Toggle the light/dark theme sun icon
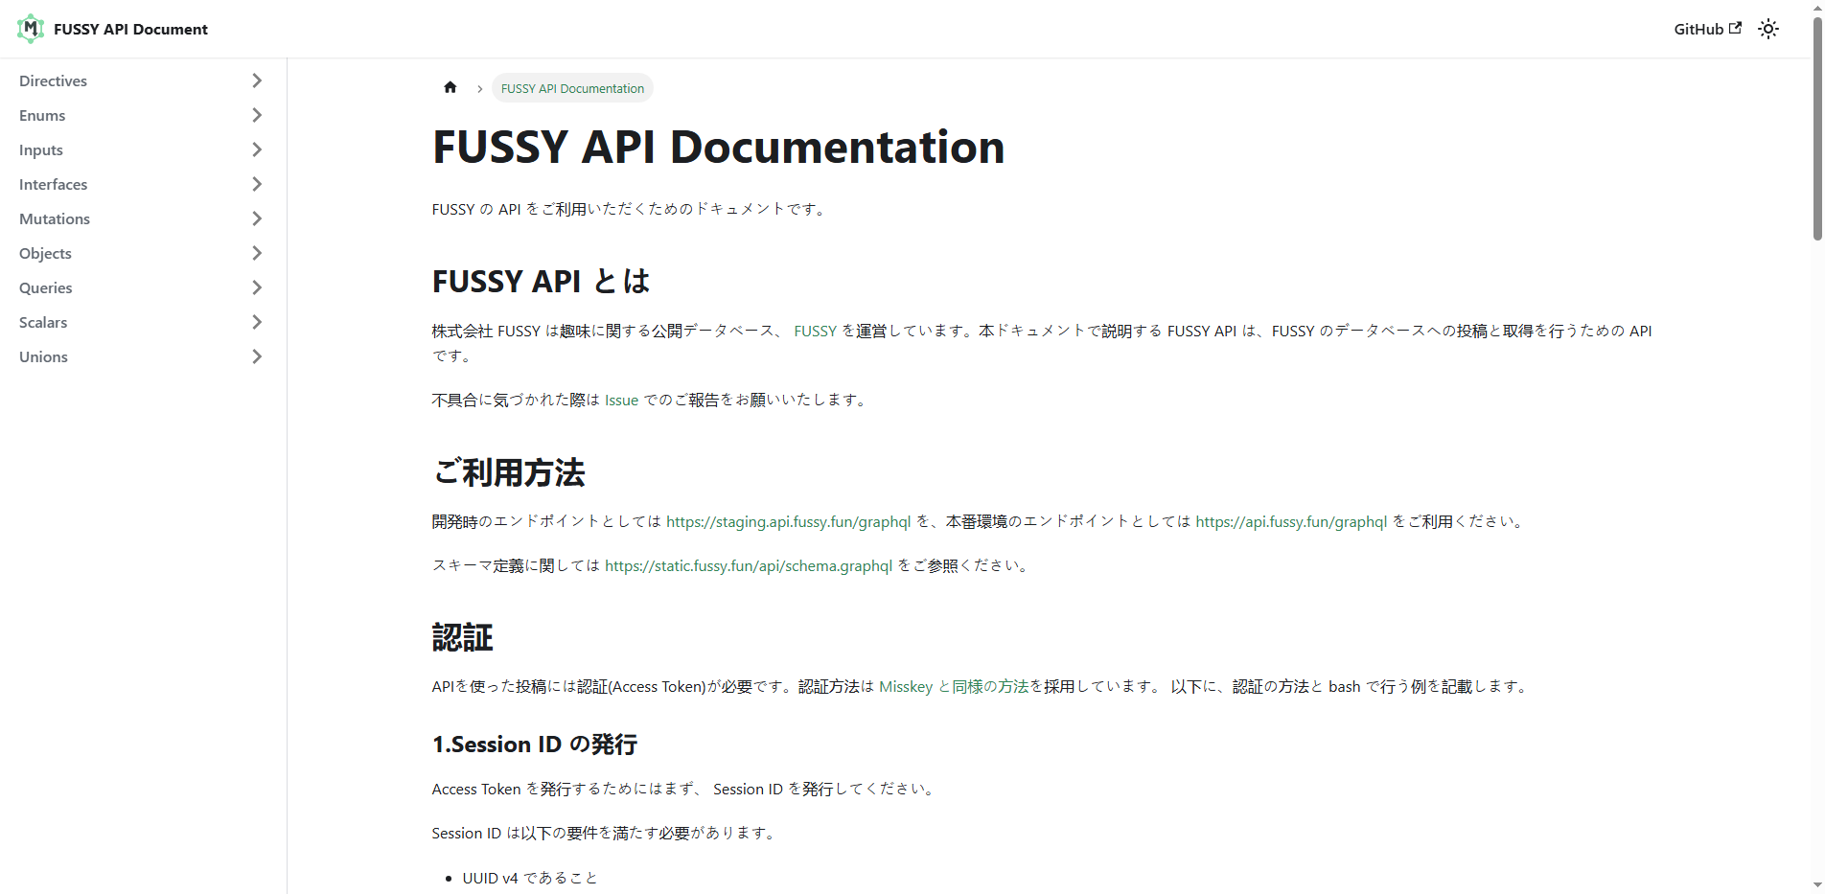The width and height of the screenshot is (1825, 894). pyautogui.click(x=1767, y=29)
